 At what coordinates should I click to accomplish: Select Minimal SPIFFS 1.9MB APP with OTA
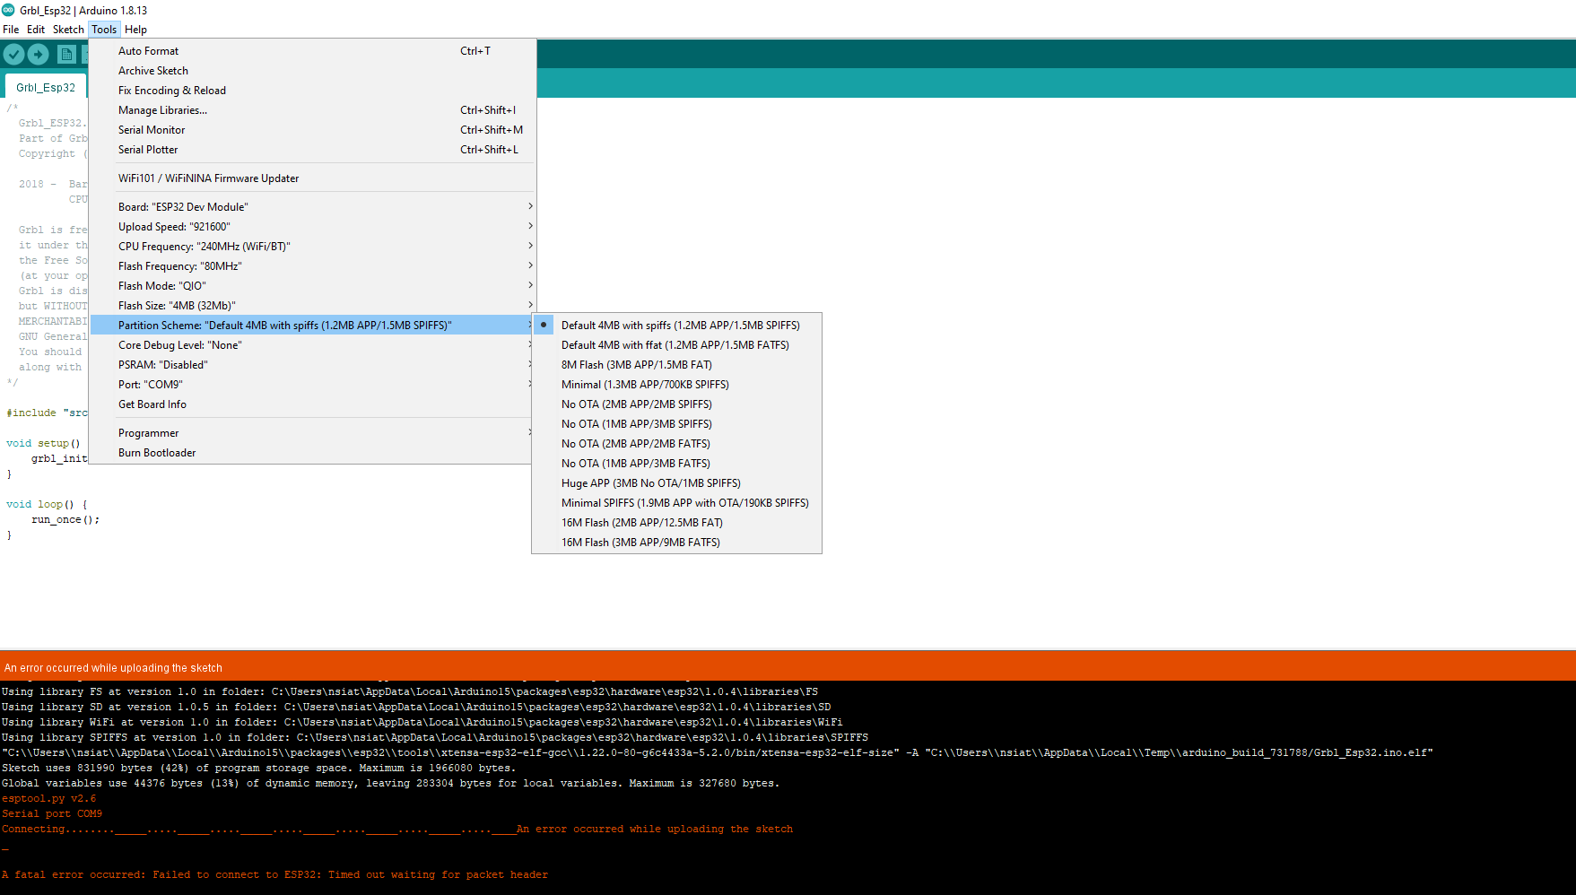pyautogui.click(x=684, y=503)
